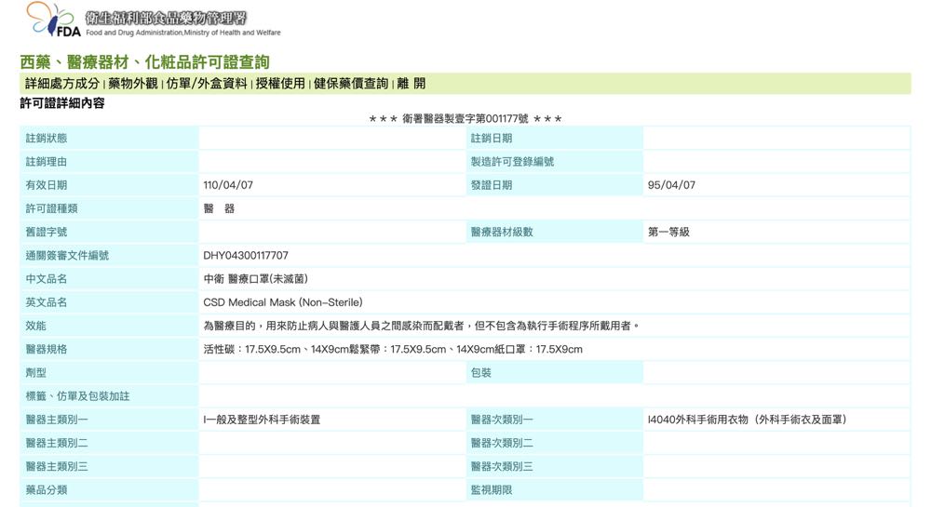Click the 醫器次類別二 label

click(x=502, y=443)
